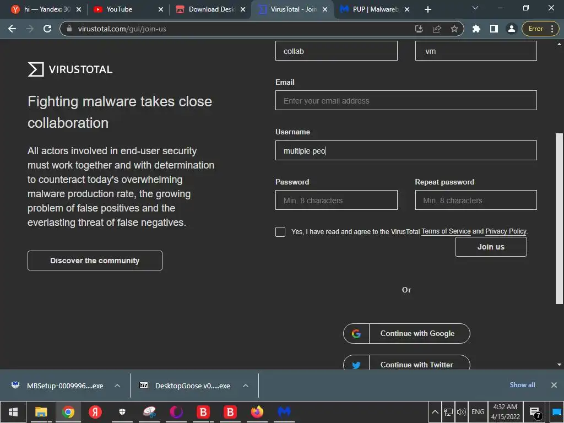Open the Opera GX style purple icon

point(176,412)
